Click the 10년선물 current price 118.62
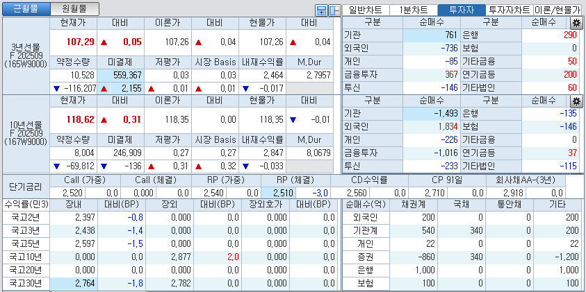The height and width of the screenshot is (292, 586). (81, 120)
